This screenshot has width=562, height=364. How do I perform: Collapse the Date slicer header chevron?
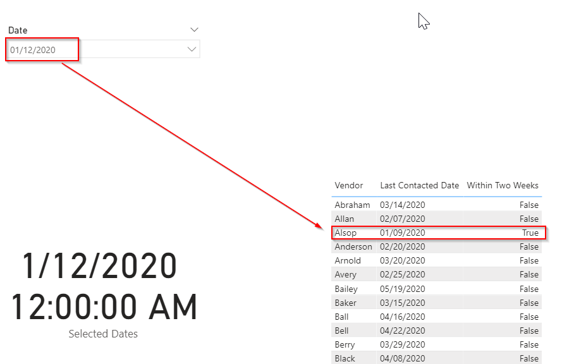pos(194,30)
